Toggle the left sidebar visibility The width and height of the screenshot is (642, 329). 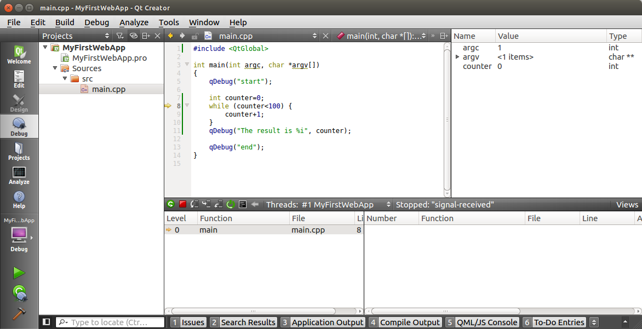tap(46, 322)
